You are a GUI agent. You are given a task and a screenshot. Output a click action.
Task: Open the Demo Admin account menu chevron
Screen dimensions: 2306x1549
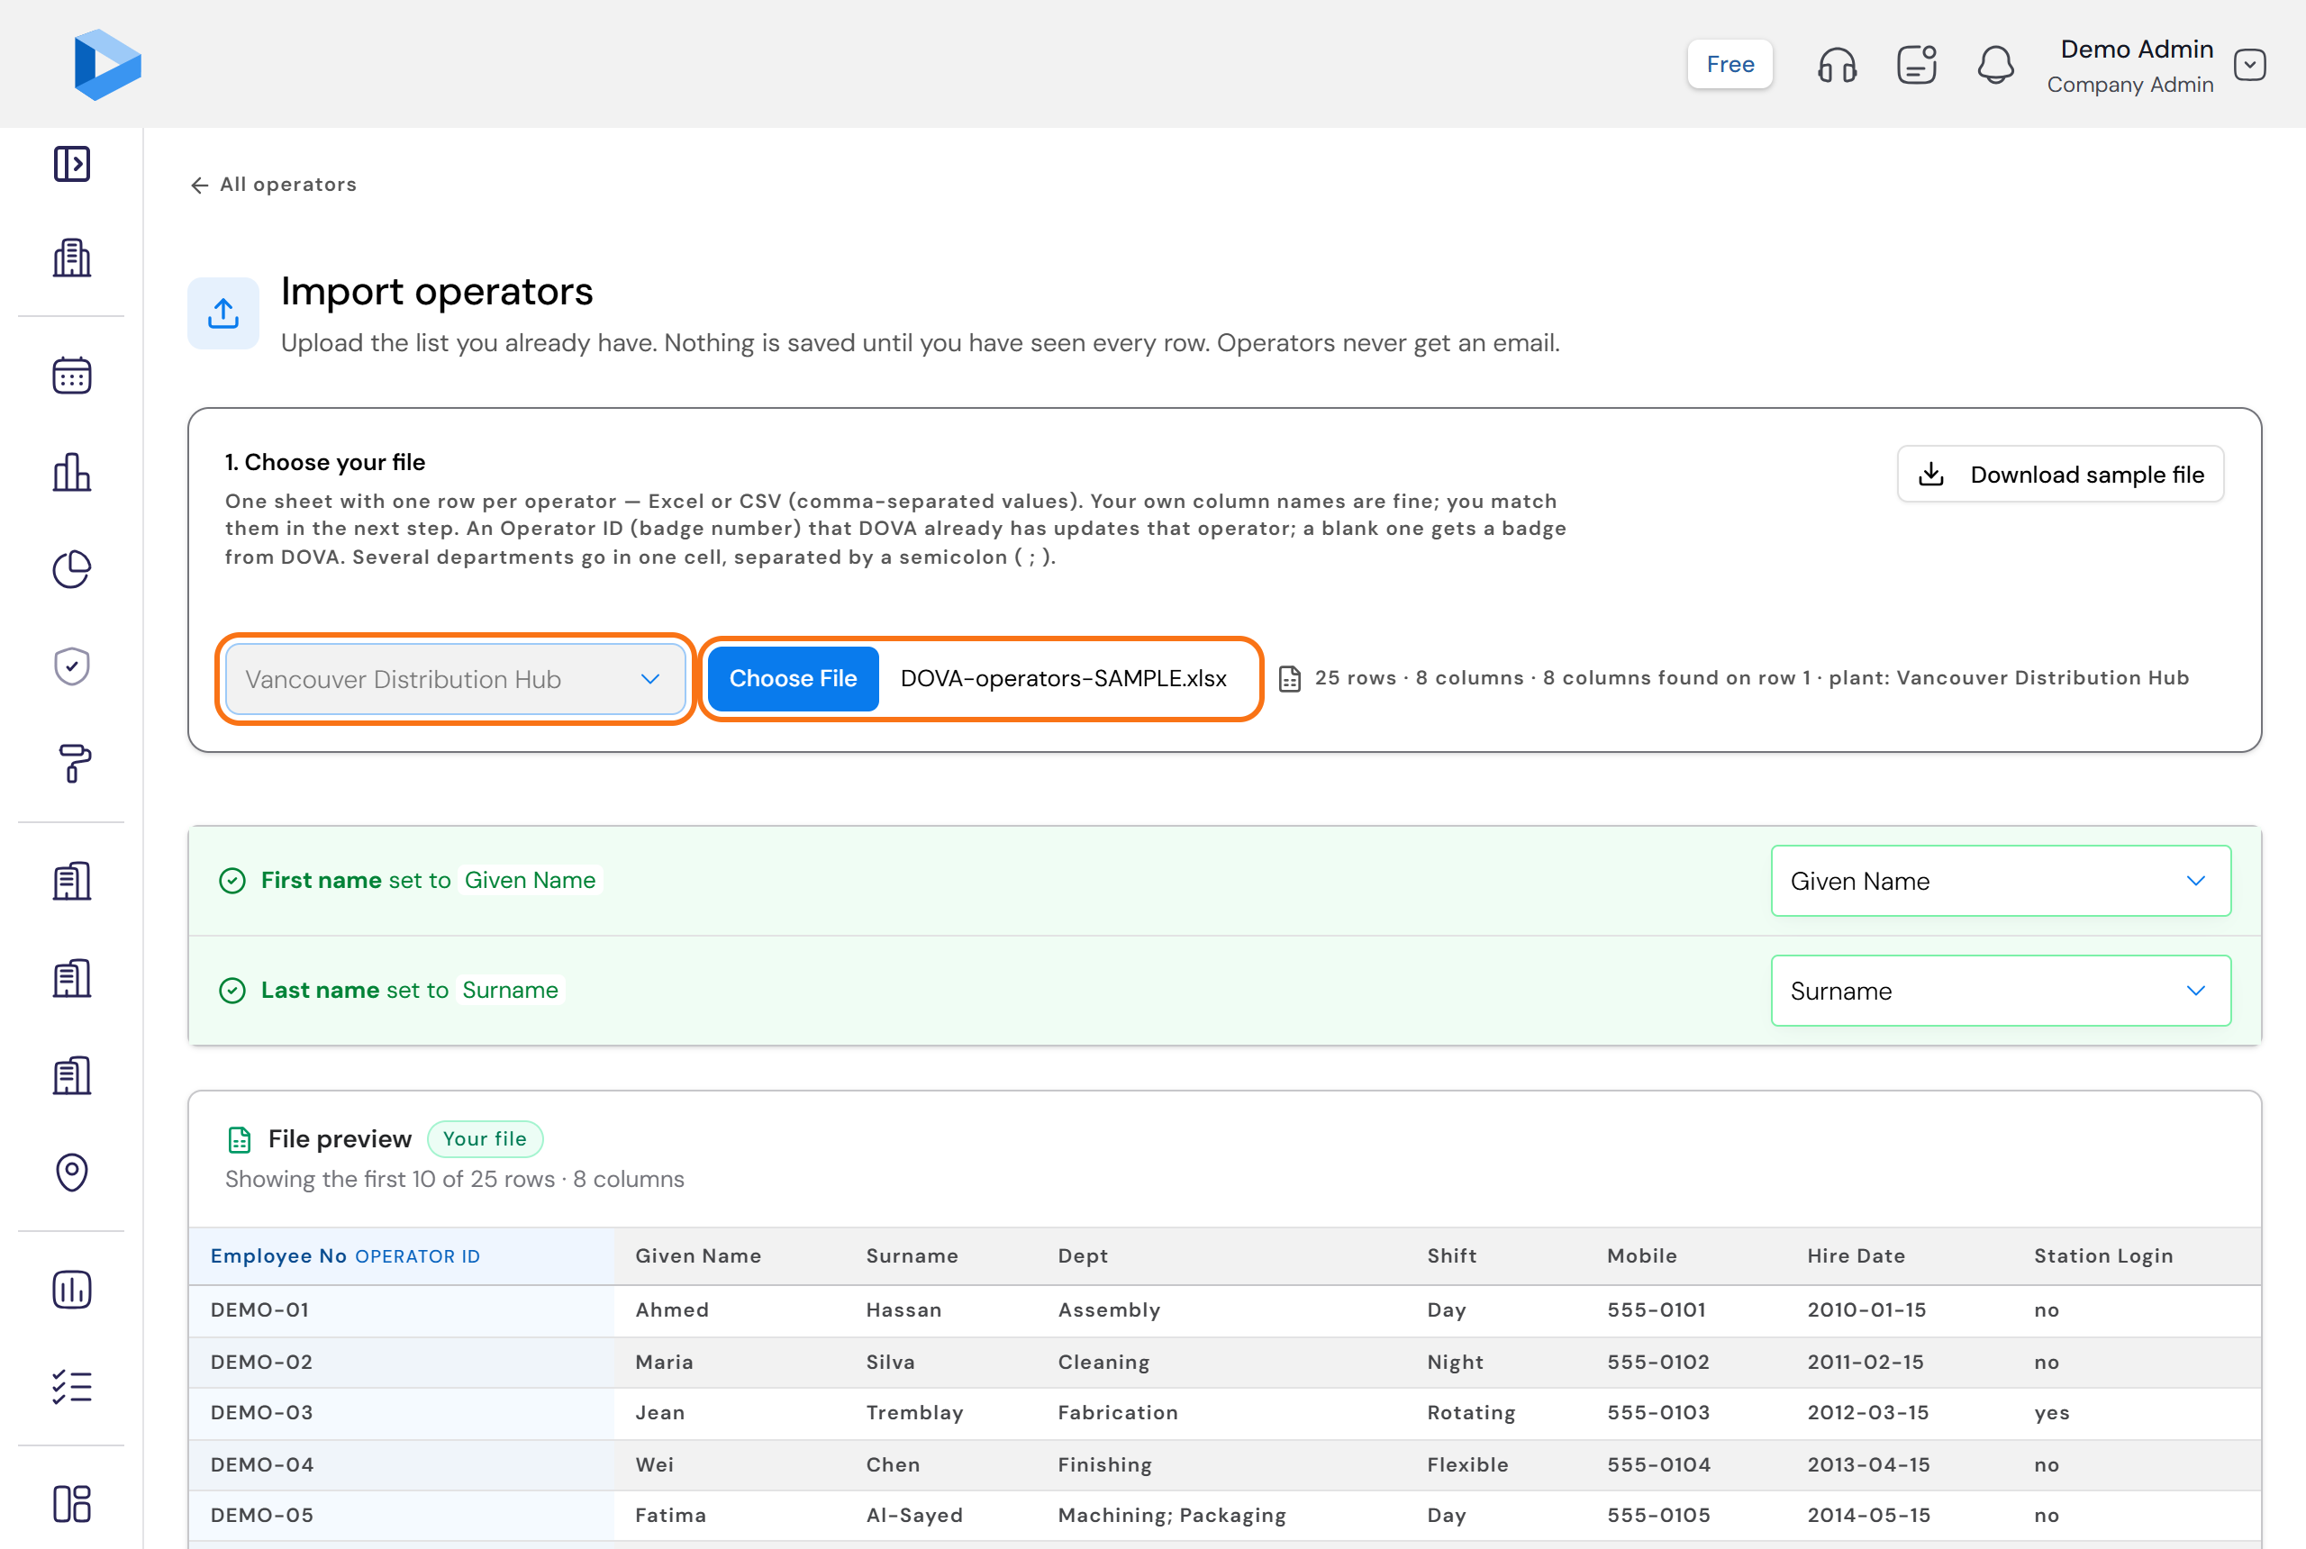point(2251,65)
